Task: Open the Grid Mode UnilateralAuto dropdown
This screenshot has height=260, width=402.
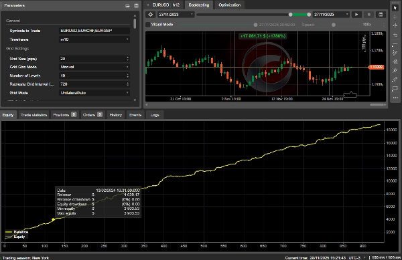Action: pyautogui.click(x=94, y=93)
